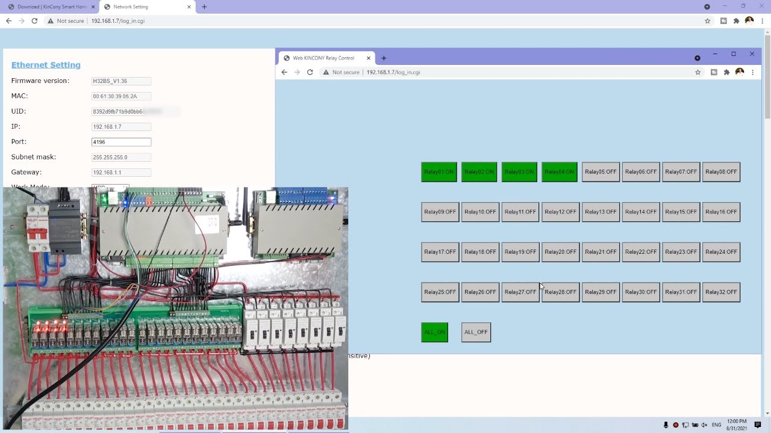Click the ALL_OFF button

pyautogui.click(x=476, y=333)
